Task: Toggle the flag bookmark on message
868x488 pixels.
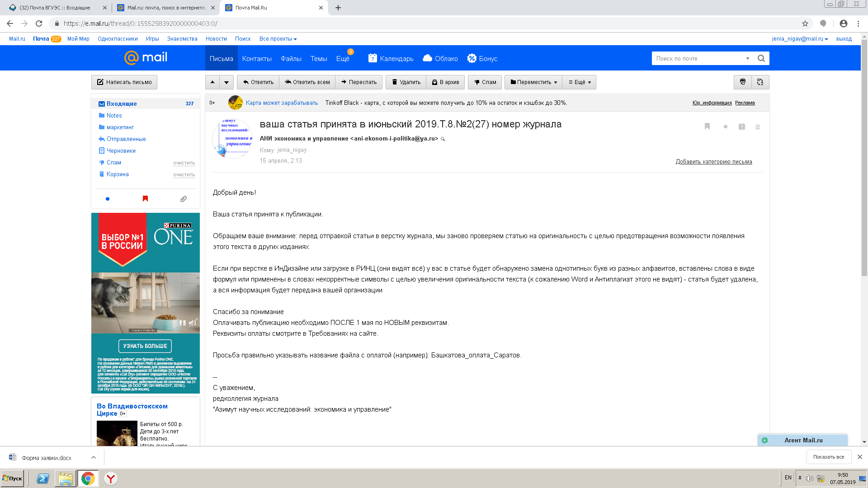Action: 707,127
